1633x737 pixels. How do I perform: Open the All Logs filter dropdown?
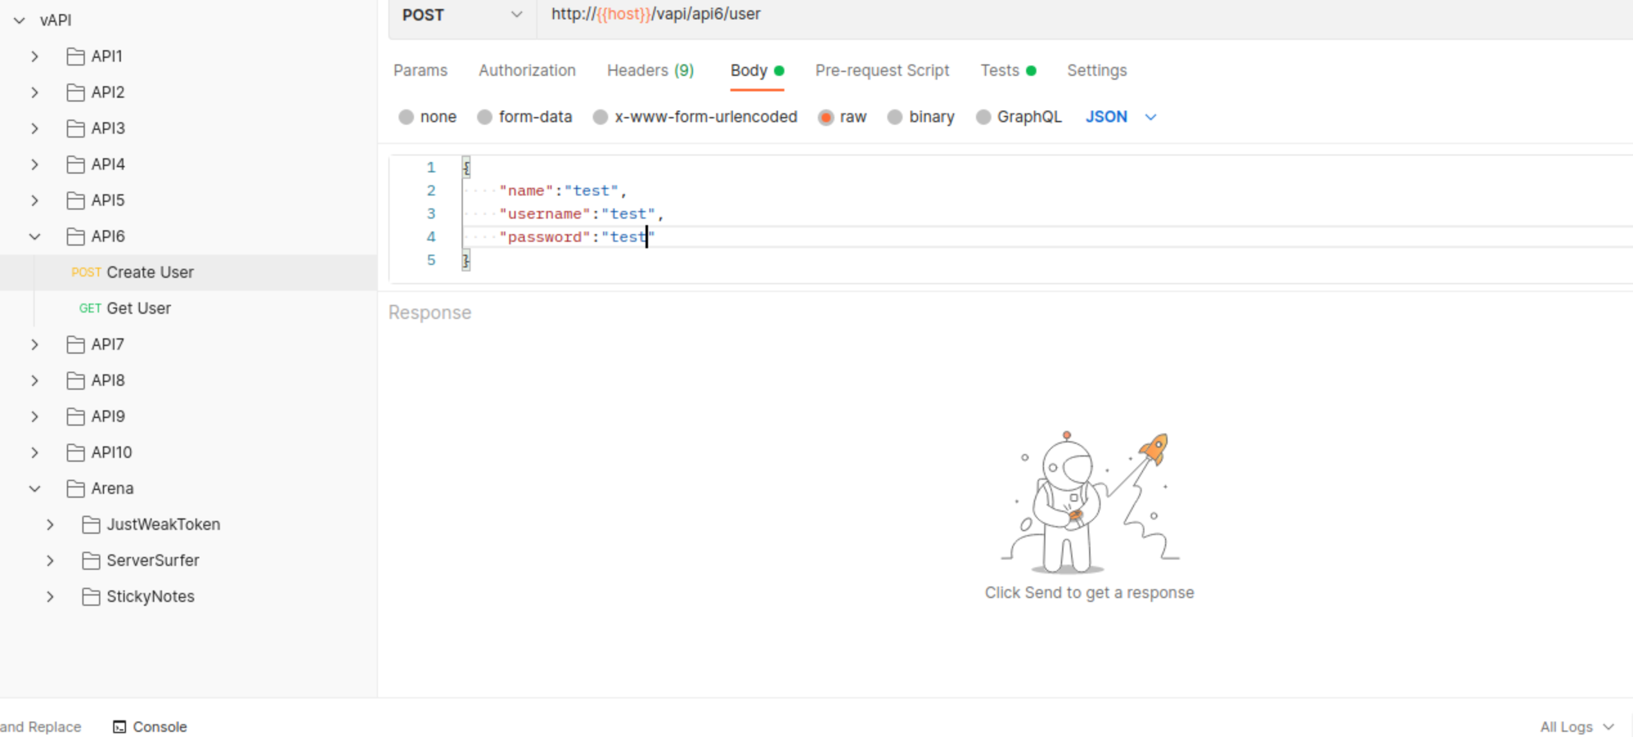tap(1575, 727)
